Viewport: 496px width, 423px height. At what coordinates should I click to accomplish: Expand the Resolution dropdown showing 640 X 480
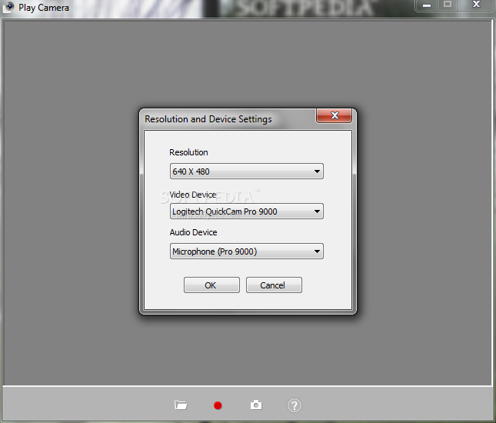click(246, 172)
